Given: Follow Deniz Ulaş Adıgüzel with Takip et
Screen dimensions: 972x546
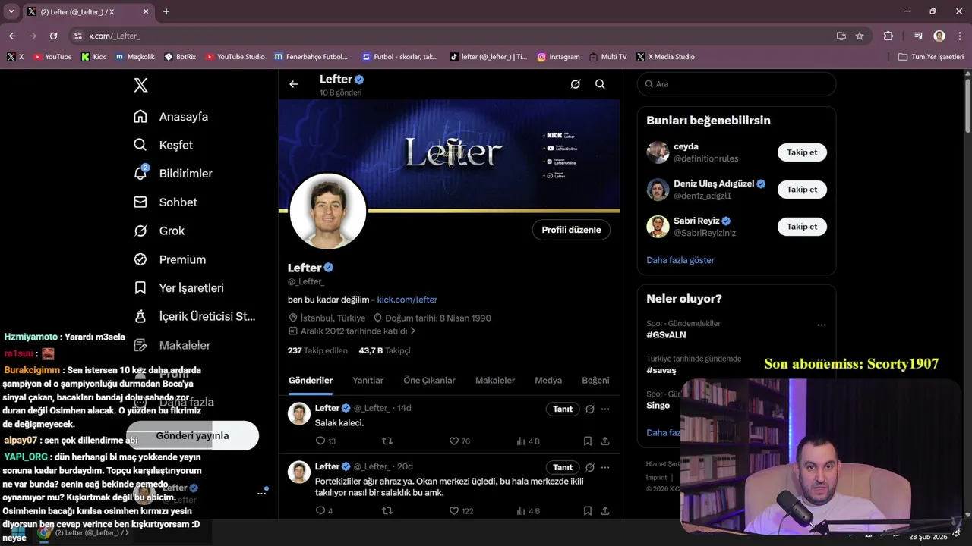Looking at the screenshot, I should pos(802,190).
